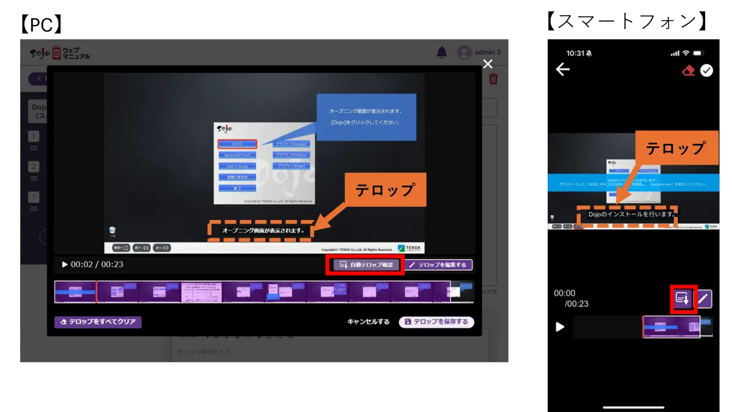Tap the mobile auto-telop check icon
The width and height of the screenshot is (732, 412).
coord(683,299)
